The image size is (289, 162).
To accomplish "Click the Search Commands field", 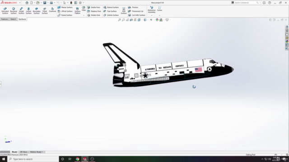I will 245,3.
